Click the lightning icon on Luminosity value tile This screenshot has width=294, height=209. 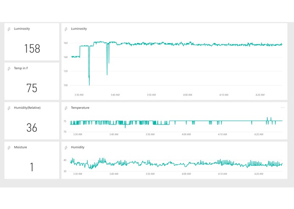(x=9, y=29)
